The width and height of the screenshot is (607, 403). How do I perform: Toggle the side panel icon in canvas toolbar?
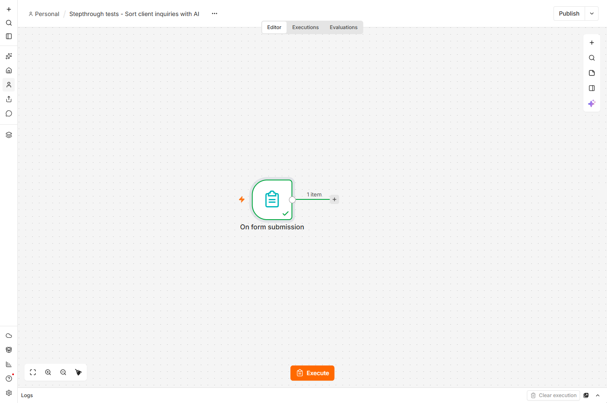(592, 88)
